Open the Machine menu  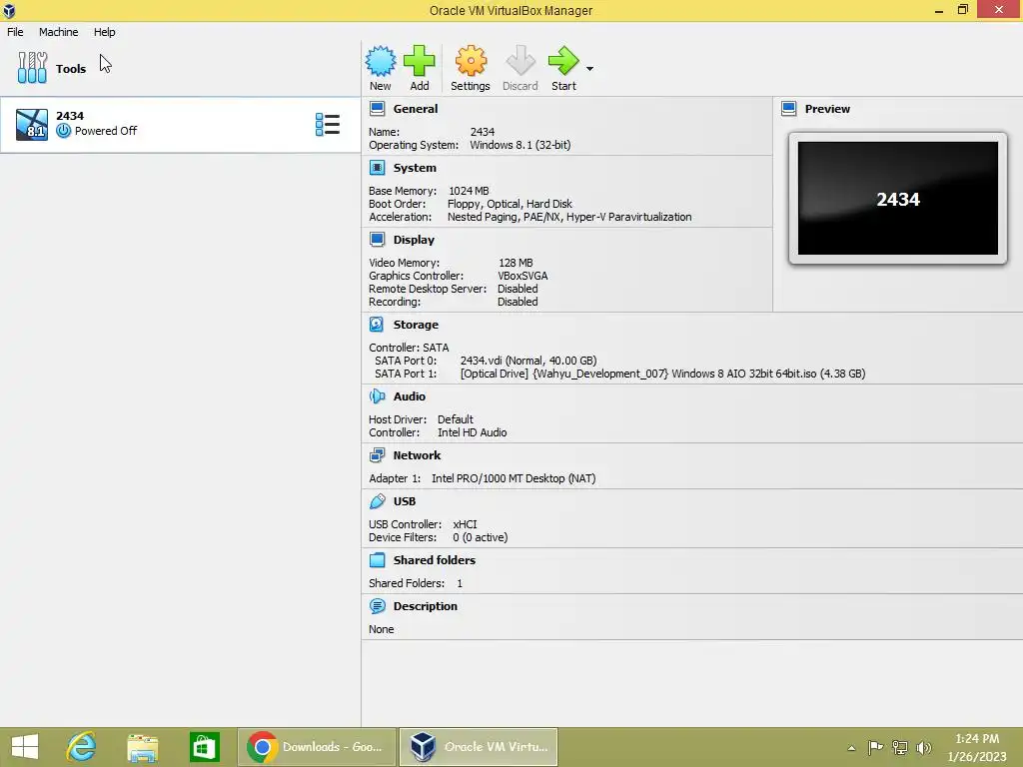[x=58, y=32]
